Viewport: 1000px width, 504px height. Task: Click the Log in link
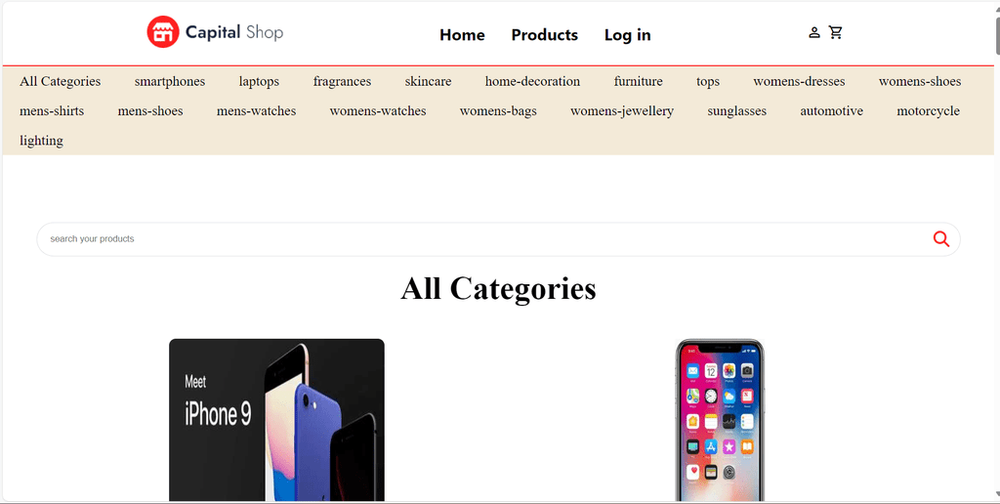coord(628,35)
